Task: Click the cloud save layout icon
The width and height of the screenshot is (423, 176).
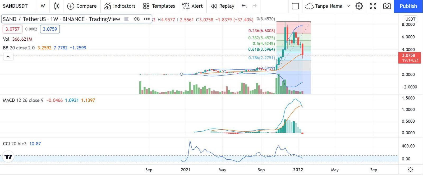Action: coord(309,6)
